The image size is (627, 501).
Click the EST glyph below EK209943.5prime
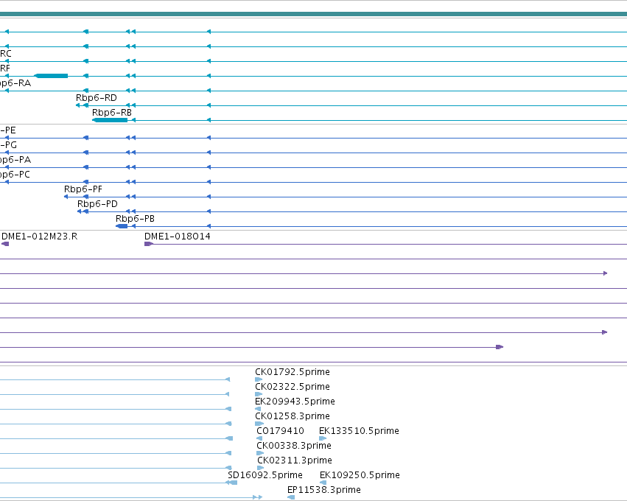(x=258, y=409)
